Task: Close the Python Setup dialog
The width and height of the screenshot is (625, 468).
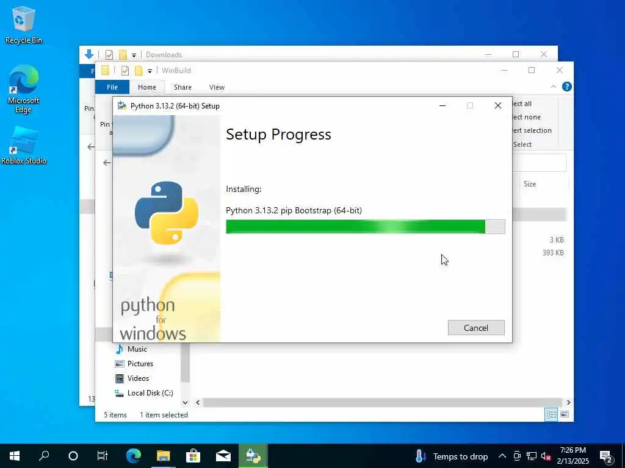Action: 498,105
